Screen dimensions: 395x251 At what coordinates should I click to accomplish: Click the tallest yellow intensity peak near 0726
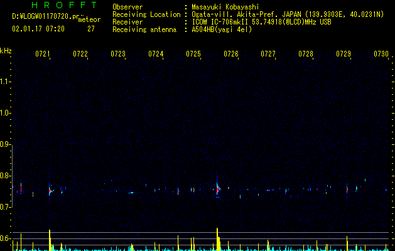[218, 239]
